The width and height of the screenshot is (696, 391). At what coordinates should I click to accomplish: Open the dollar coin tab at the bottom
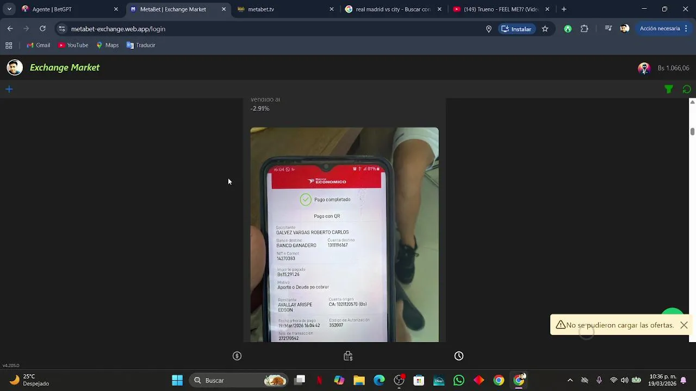pos(237,356)
